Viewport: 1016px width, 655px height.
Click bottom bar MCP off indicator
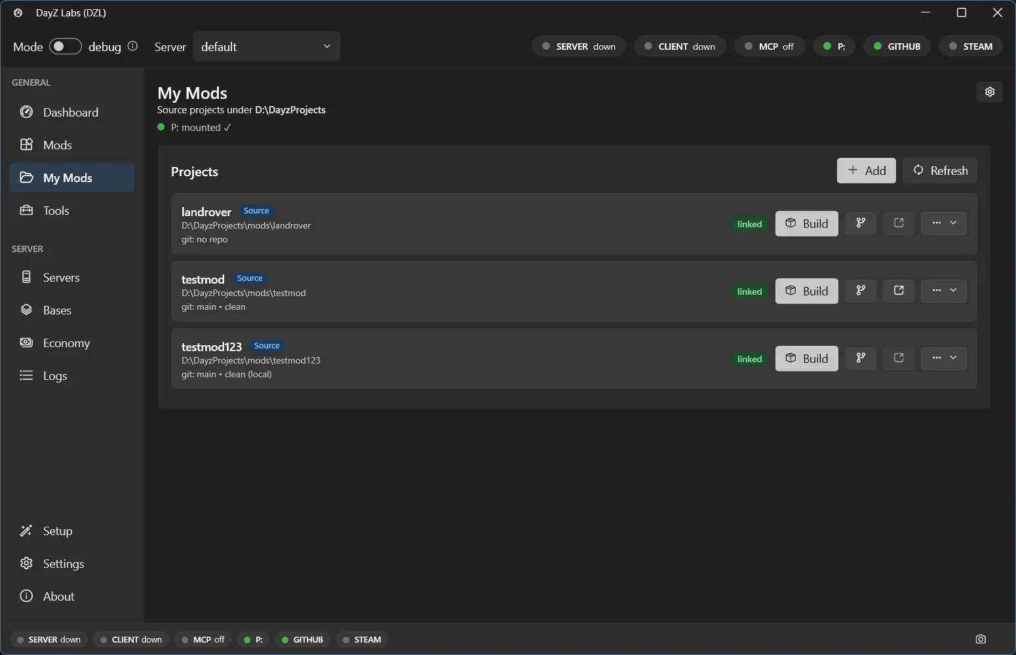click(x=203, y=639)
